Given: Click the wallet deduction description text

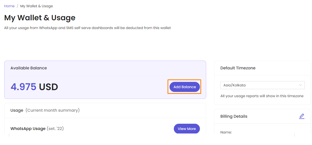Looking at the screenshot, I should [88, 28].
